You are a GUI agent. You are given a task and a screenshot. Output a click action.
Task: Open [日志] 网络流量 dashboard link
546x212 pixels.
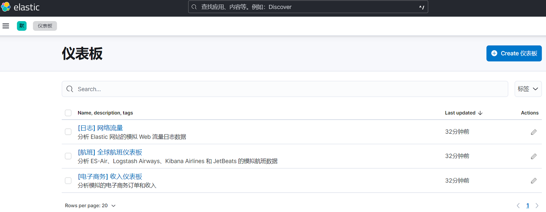click(x=100, y=128)
